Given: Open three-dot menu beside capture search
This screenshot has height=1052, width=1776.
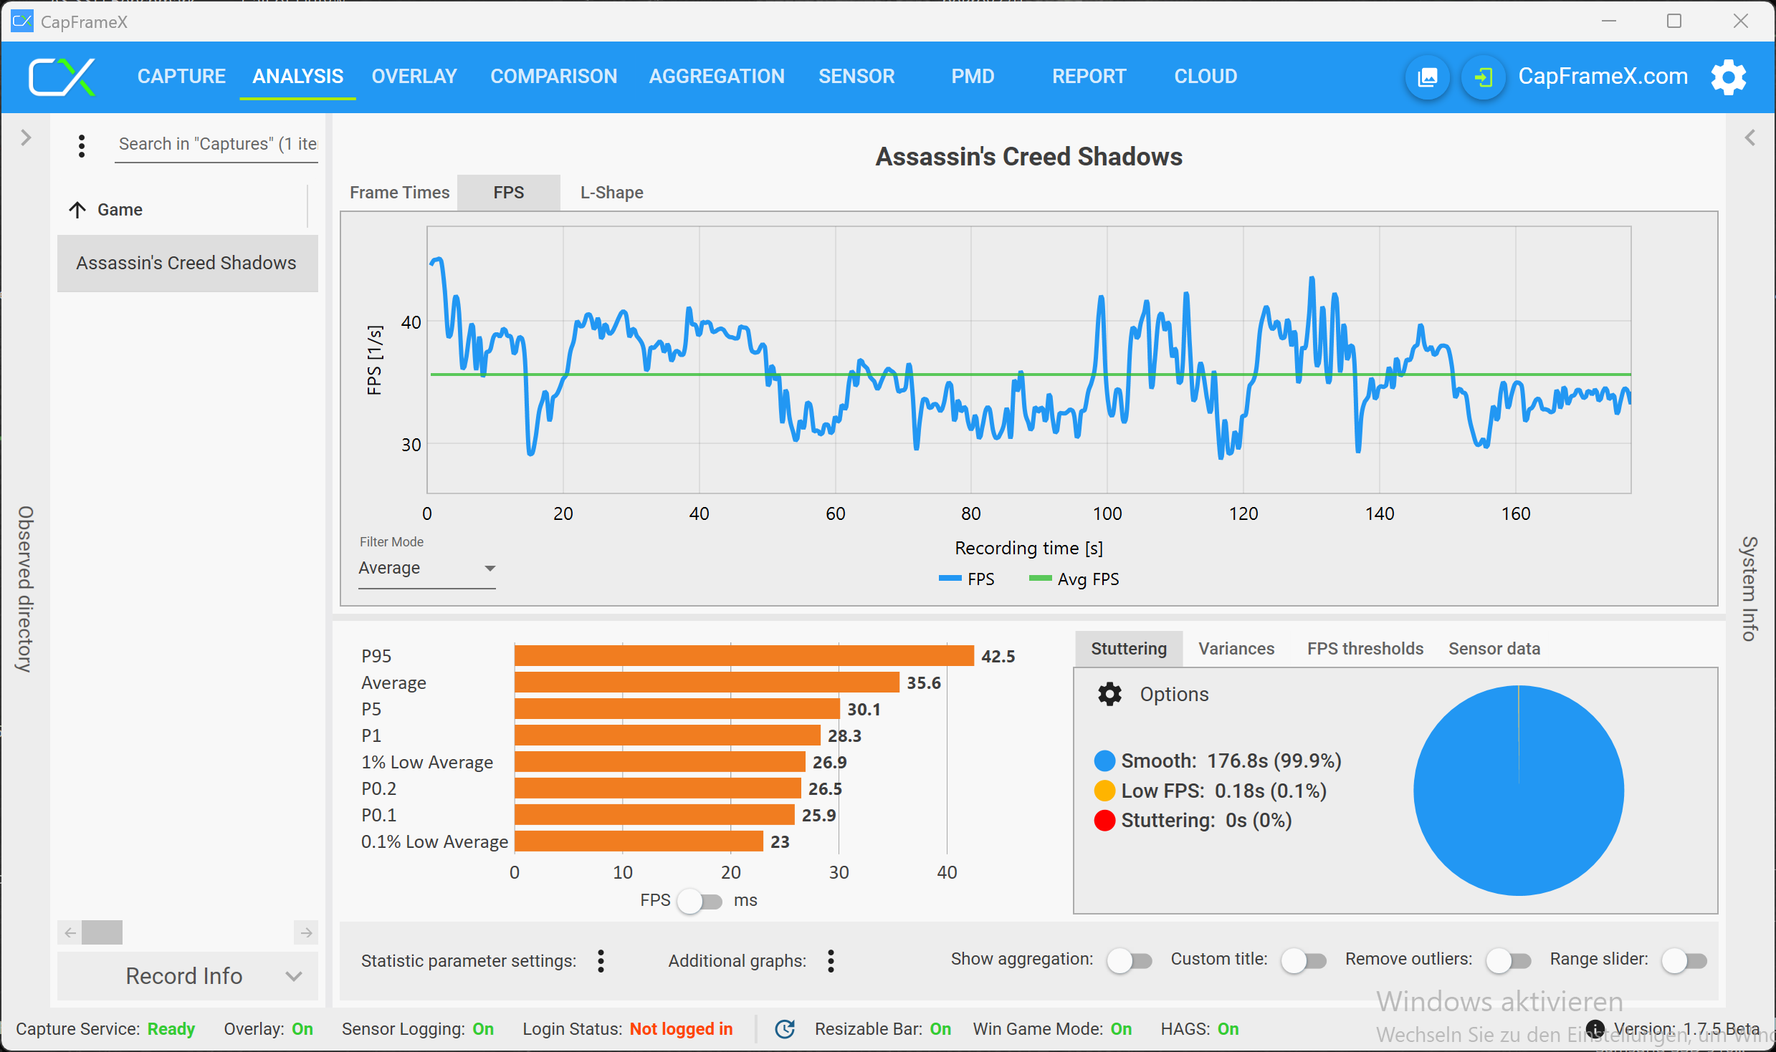Looking at the screenshot, I should (x=82, y=145).
